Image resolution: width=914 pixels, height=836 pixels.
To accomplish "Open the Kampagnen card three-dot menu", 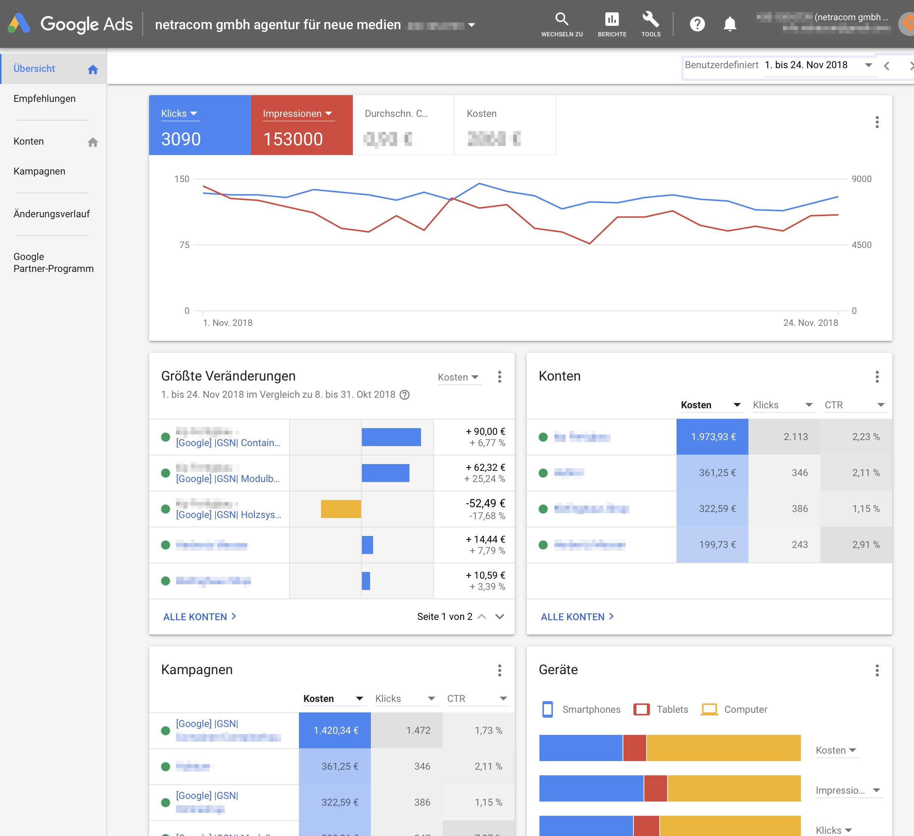I will pyautogui.click(x=499, y=670).
